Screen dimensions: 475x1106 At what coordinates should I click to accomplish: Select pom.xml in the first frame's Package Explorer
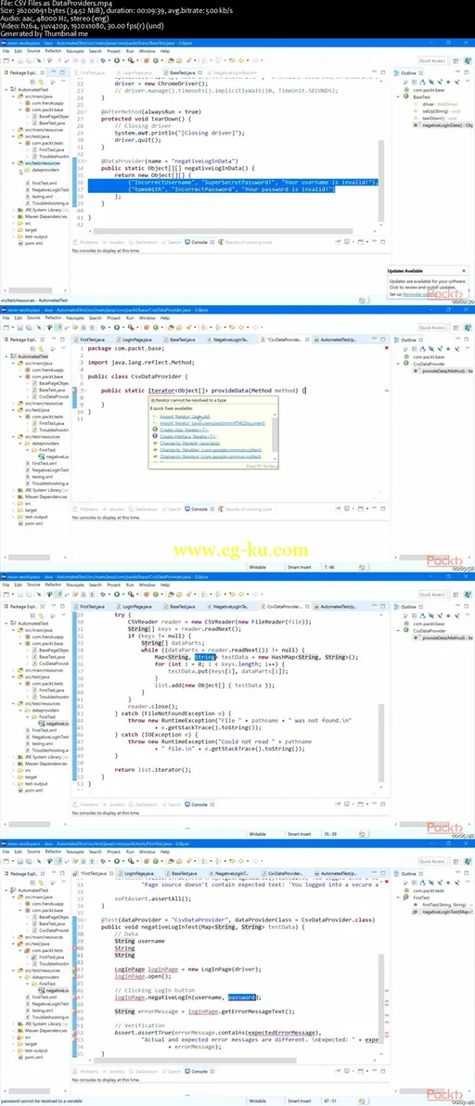[x=32, y=242]
